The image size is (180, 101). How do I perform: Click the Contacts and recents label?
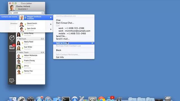(9, 17)
